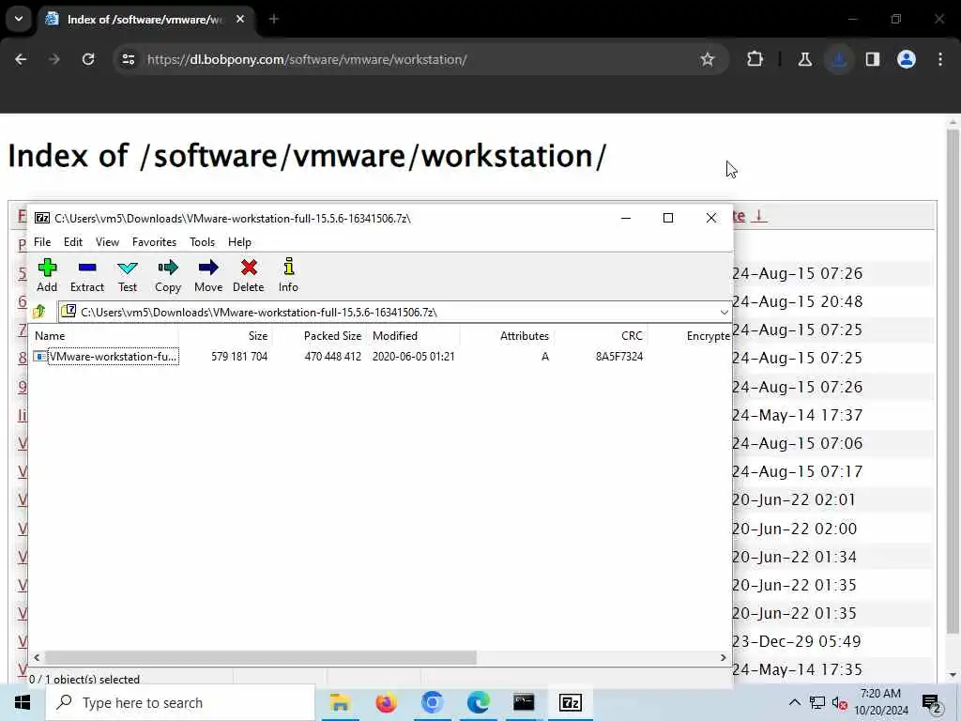Screen dimensions: 961x721
Task: Click right arrow of 7-Zip horizontal scrollbar
Action: pyautogui.click(x=724, y=657)
